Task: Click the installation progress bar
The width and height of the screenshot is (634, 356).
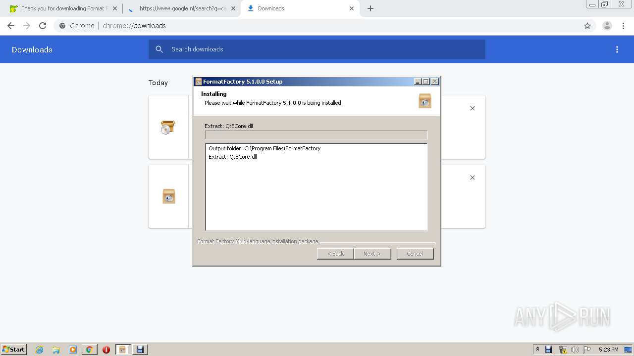Action: tap(316, 135)
